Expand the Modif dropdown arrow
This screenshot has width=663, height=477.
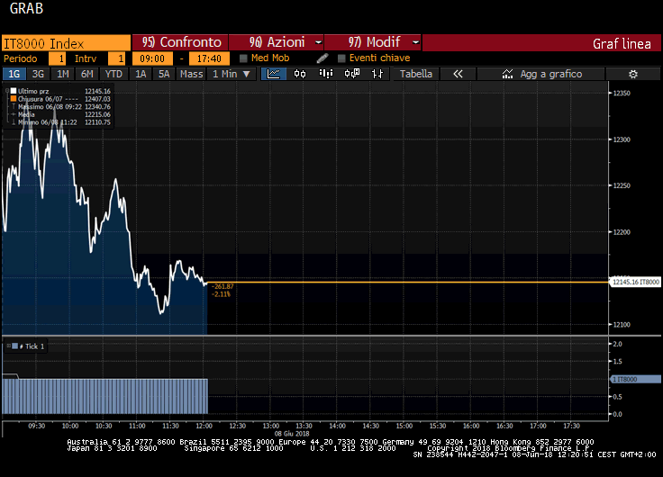[415, 42]
